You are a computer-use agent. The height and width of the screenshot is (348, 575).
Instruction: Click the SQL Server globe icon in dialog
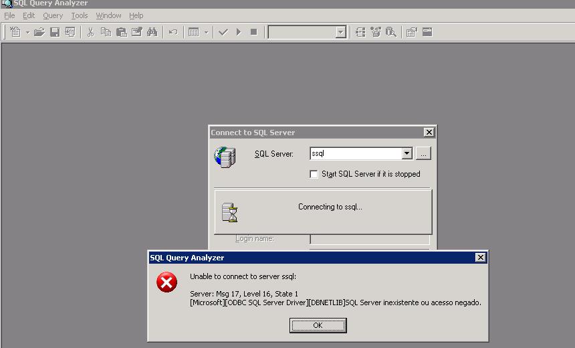(225, 157)
